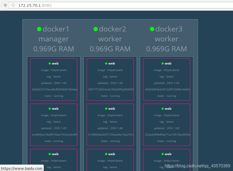Click the green status dot next to docker3

(152, 29)
